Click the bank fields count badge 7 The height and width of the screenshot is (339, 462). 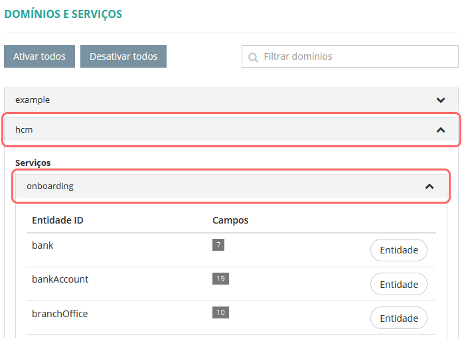click(218, 245)
